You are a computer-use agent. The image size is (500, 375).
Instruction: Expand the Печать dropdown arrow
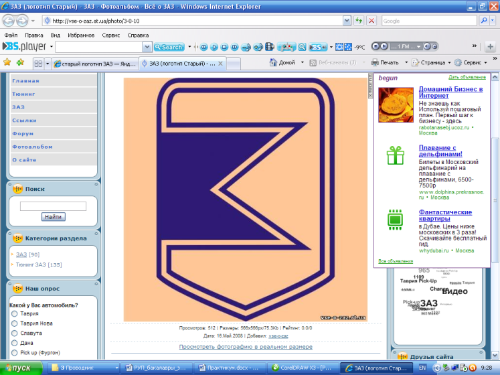(x=406, y=62)
